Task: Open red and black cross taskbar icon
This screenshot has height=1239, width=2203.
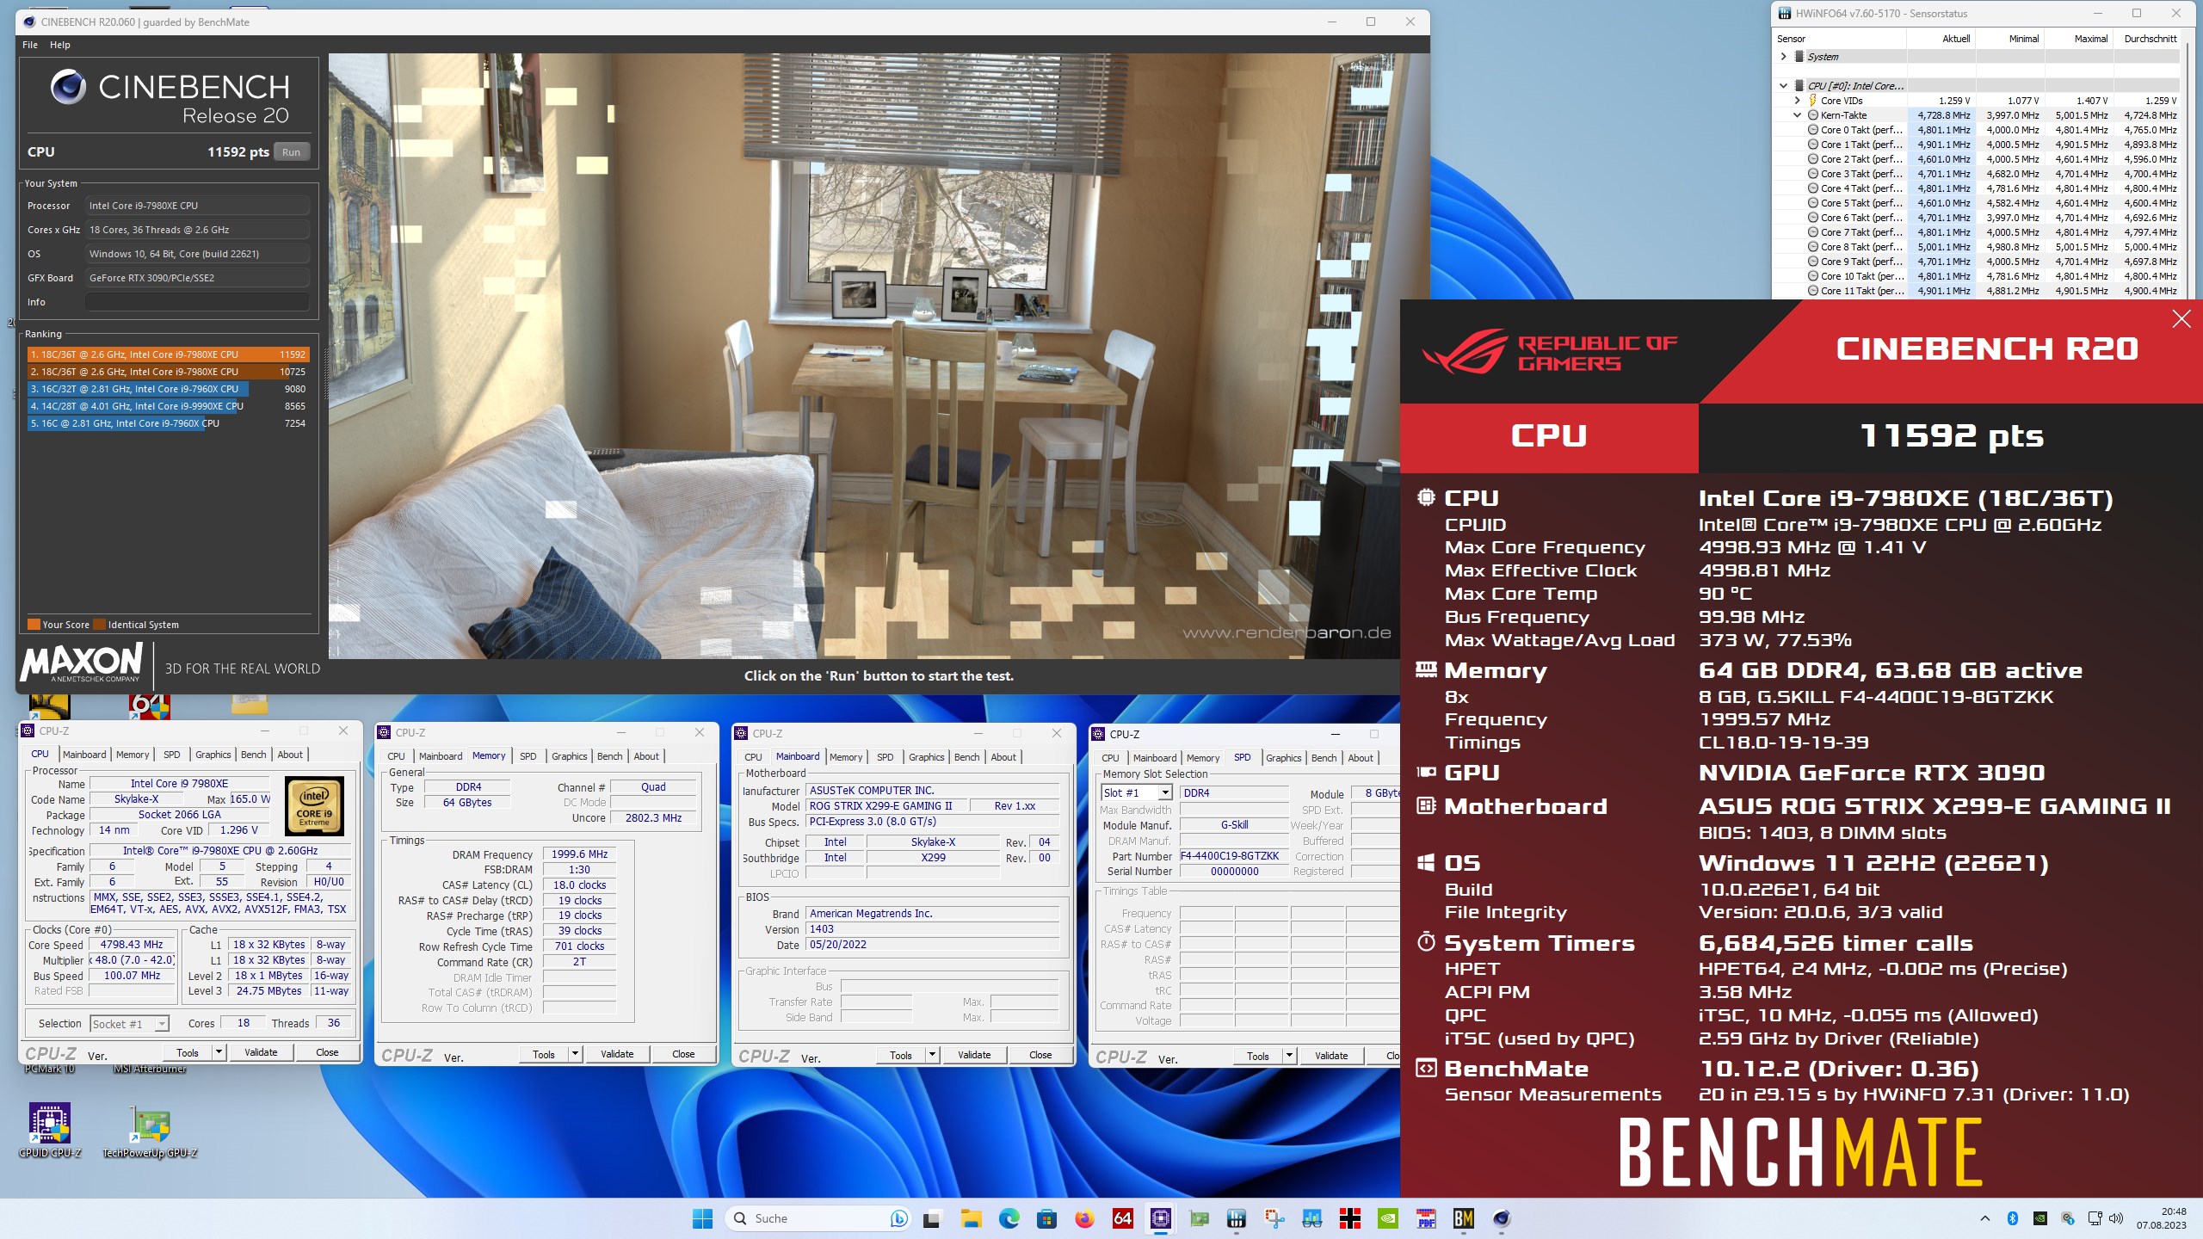Action: click(x=1350, y=1218)
